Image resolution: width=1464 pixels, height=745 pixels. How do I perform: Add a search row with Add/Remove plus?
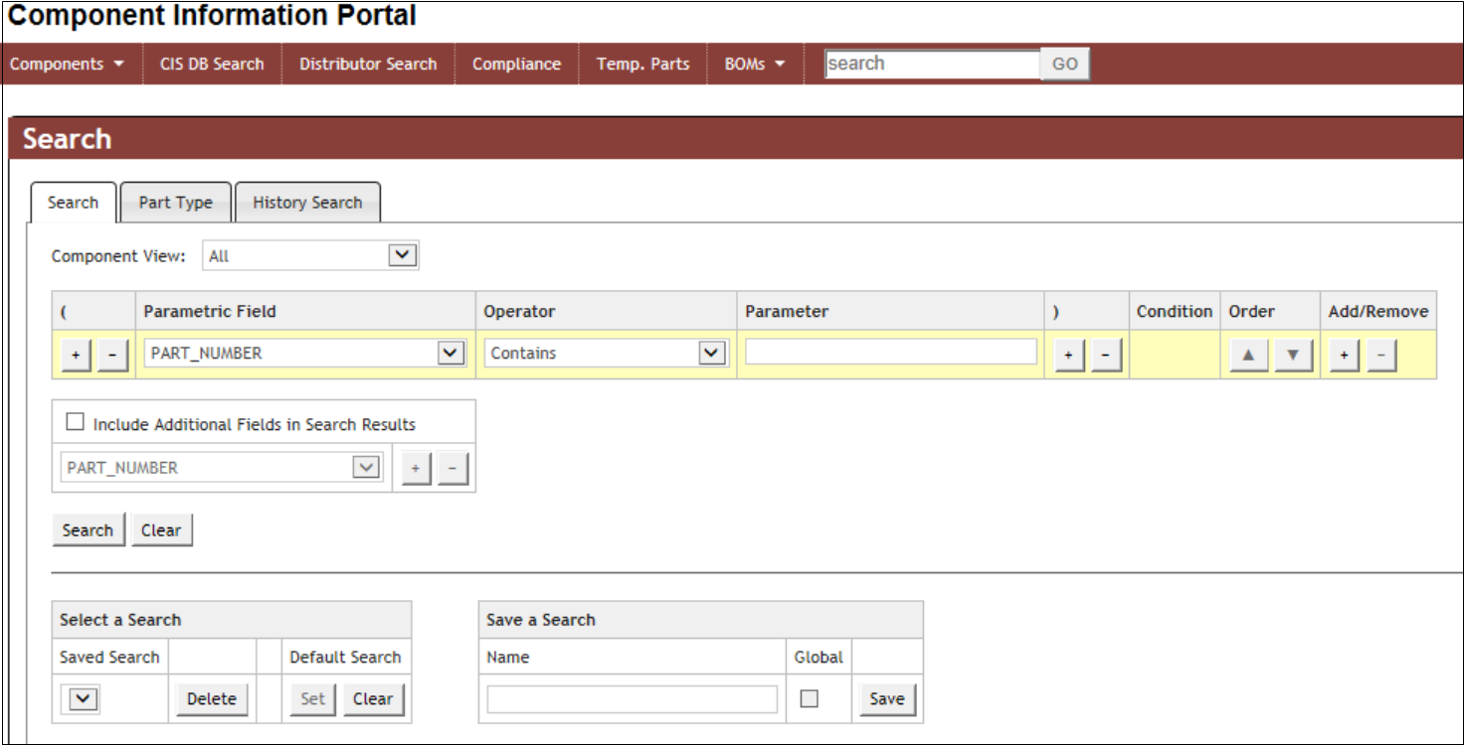[1344, 355]
